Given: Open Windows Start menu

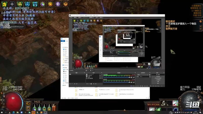Looking at the screenshot, I should 2,112.
